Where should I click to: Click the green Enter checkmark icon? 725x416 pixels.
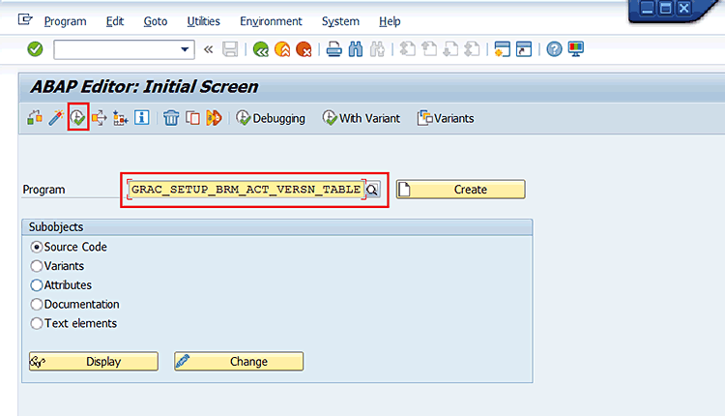tap(35, 49)
